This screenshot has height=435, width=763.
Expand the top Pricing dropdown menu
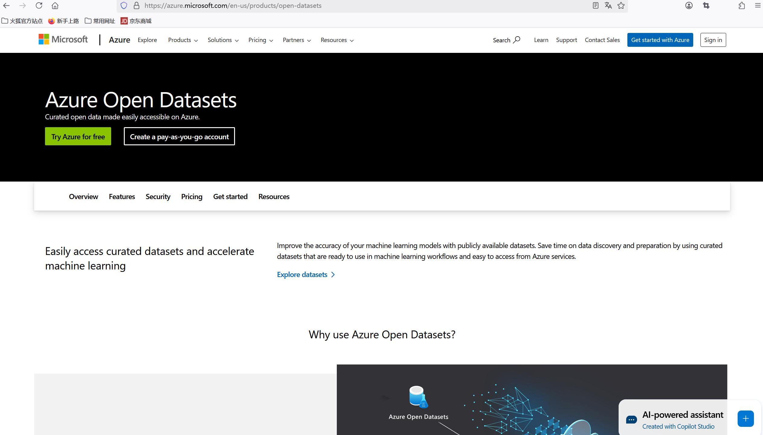pyautogui.click(x=261, y=40)
